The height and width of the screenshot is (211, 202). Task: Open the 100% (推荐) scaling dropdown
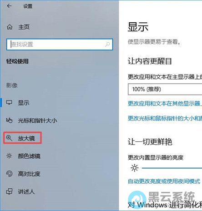[165, 89]
